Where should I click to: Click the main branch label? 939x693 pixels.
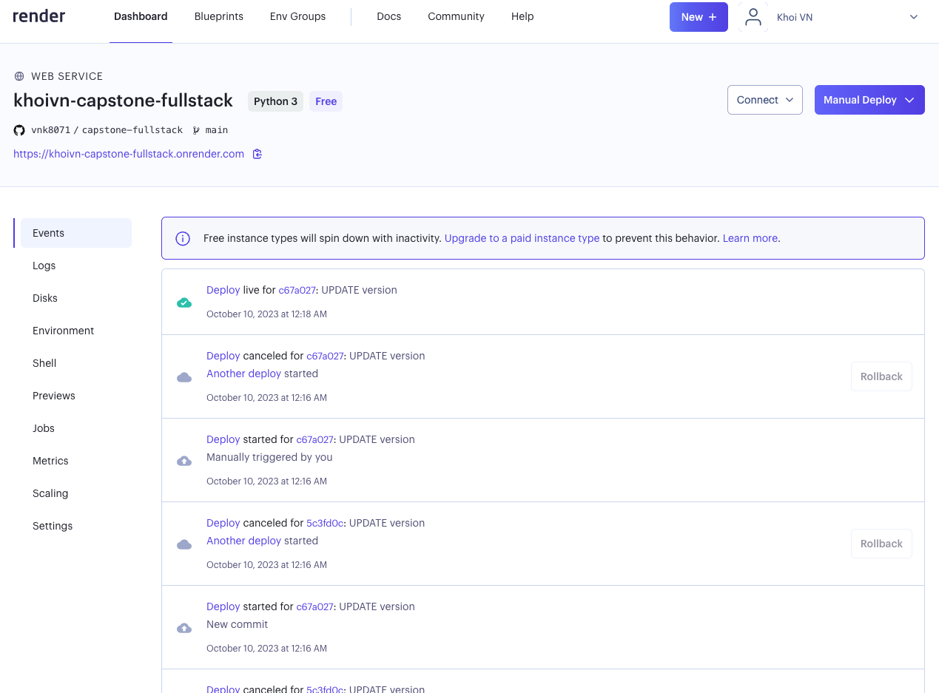coord(217,130)
